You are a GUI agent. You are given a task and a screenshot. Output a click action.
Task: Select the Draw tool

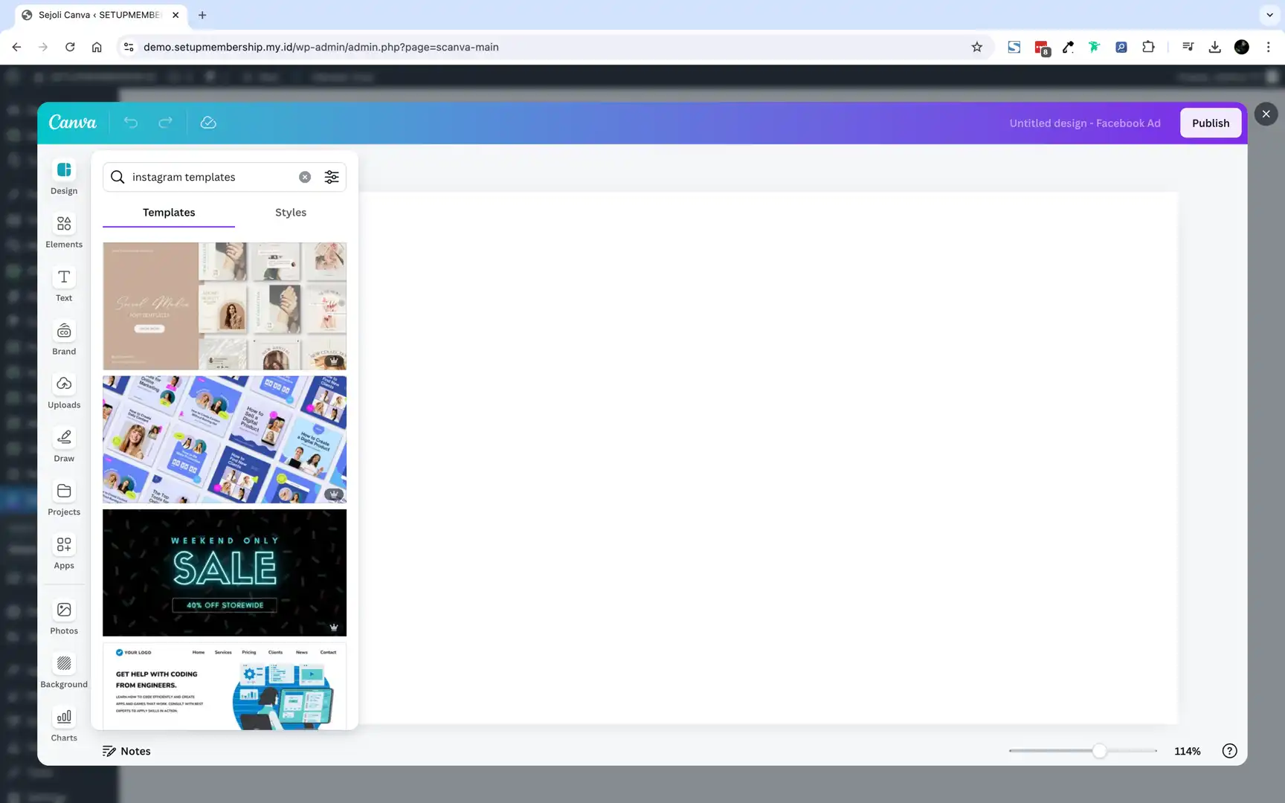(x=63, y=444)
